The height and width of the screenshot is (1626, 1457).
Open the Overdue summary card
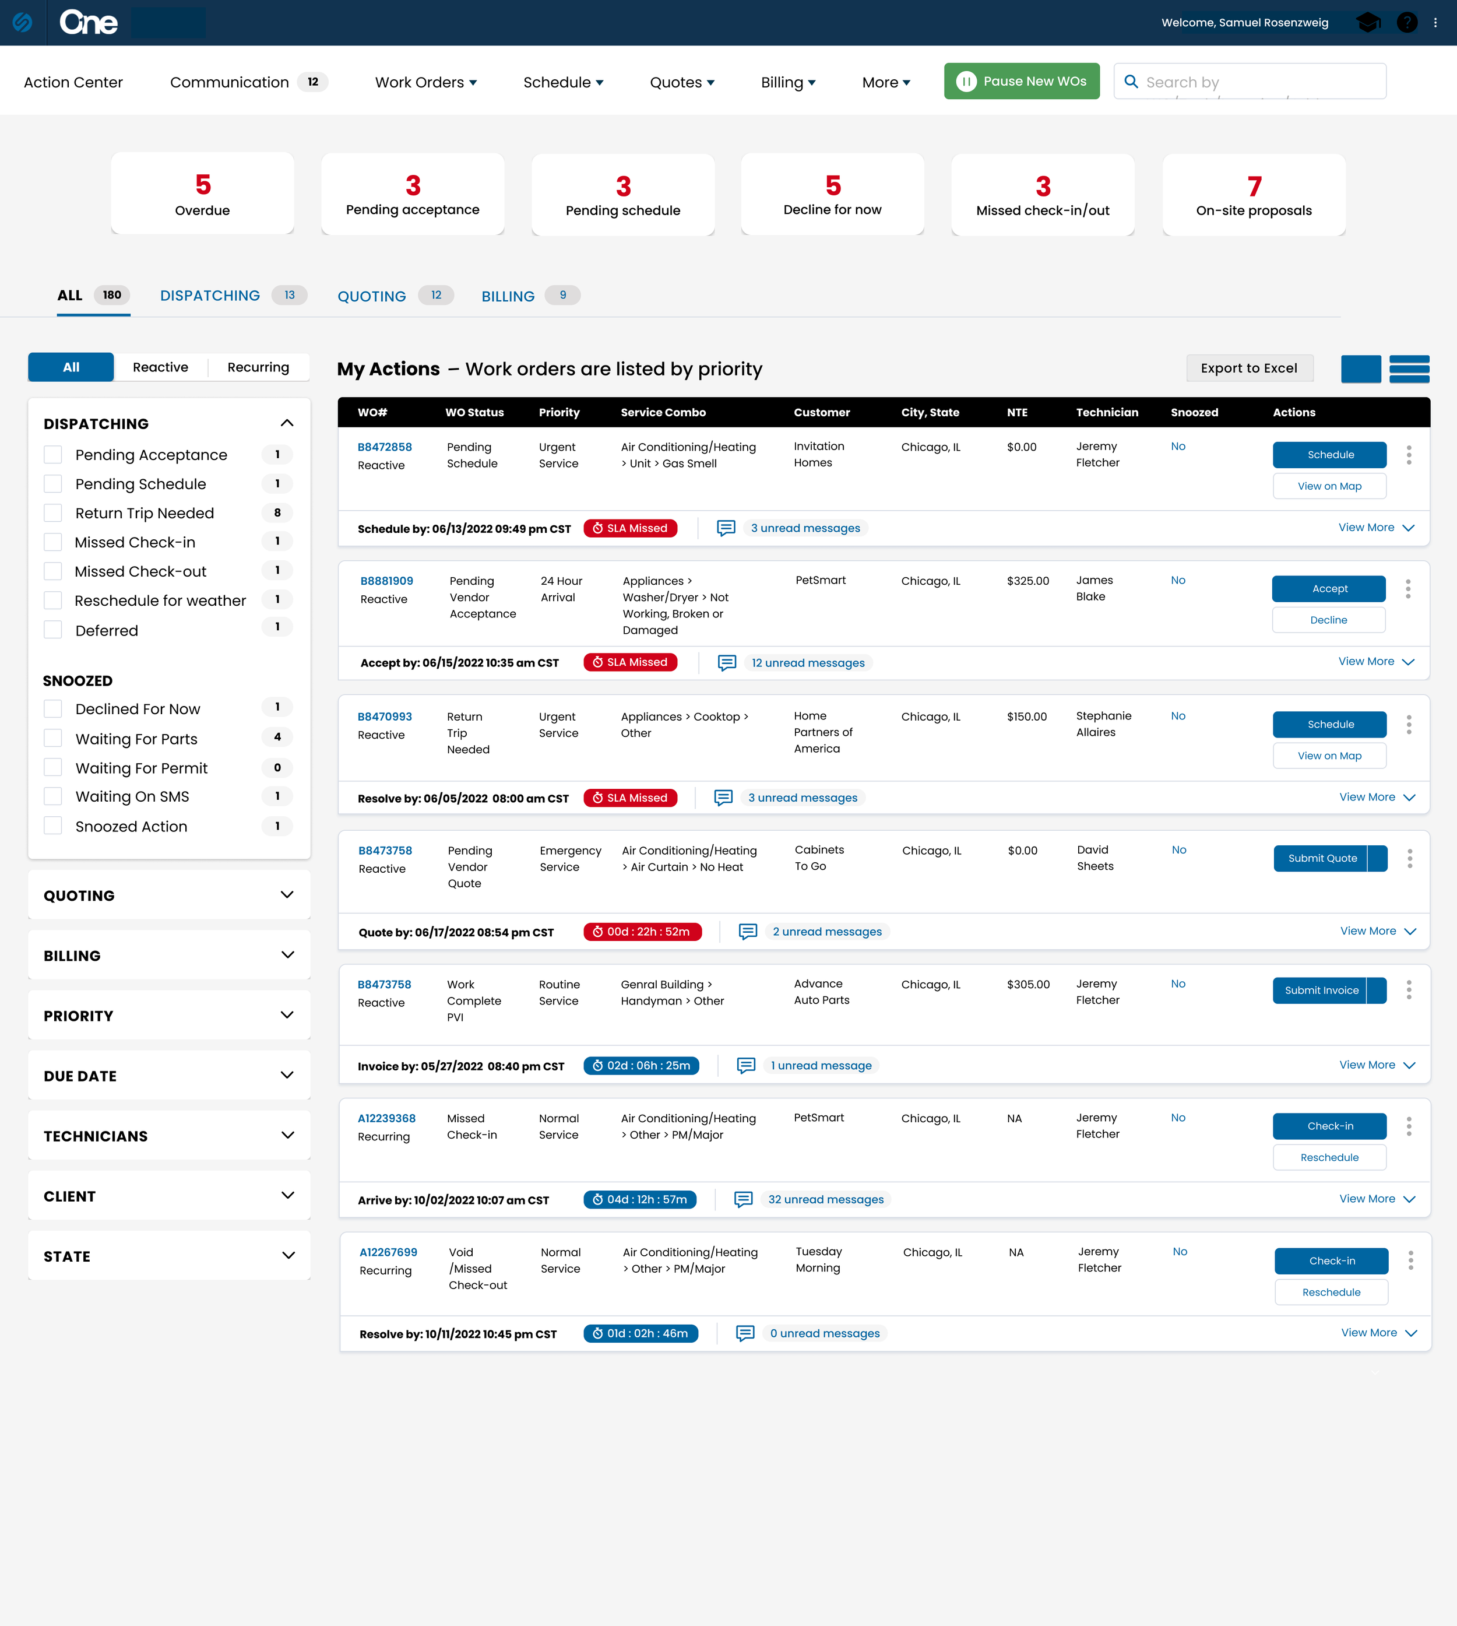click(x=203, y=193)
